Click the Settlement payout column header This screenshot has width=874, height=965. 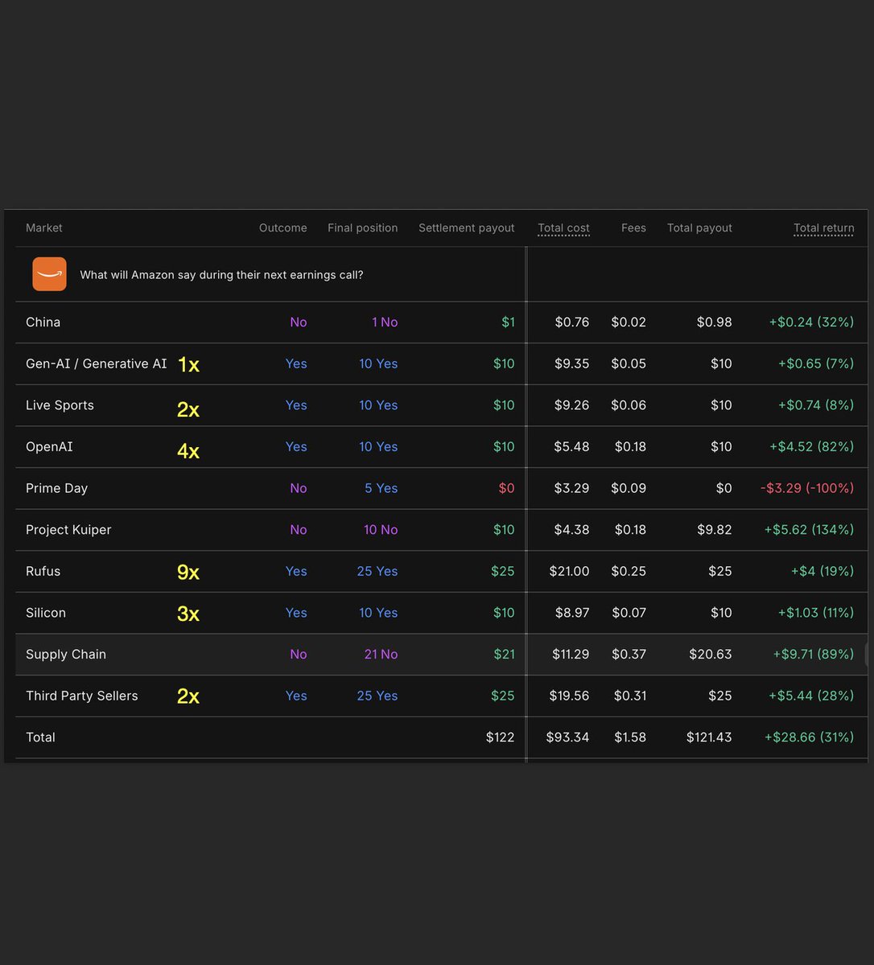466,228
